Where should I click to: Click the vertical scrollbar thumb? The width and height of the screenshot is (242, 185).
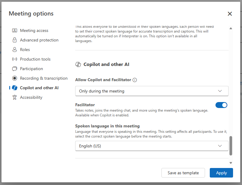click(231, 146)
